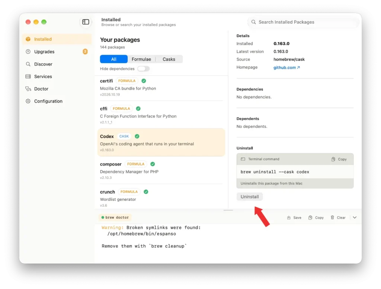Collapse the console panel with the chevron

tap(355, 218)
